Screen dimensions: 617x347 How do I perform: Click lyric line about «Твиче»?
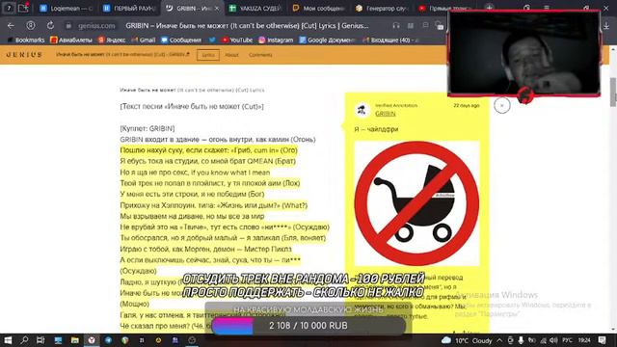tap(225, 227)
